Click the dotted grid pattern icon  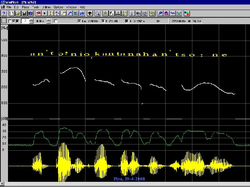(x=144, y=14)
